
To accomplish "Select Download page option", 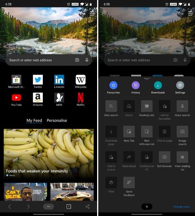I will [x=111, y=135].
